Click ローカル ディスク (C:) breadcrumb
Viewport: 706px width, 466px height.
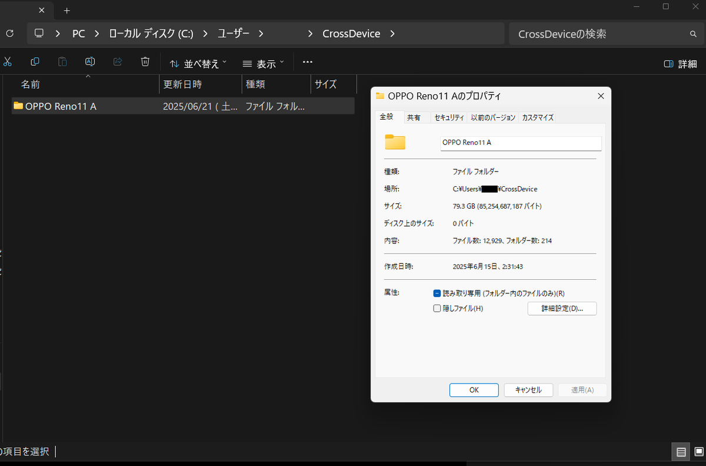pyautogui.click(x=151, y=34)
